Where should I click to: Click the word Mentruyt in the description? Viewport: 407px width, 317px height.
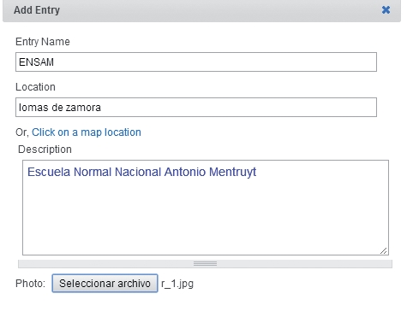click(x=233, y=173)
